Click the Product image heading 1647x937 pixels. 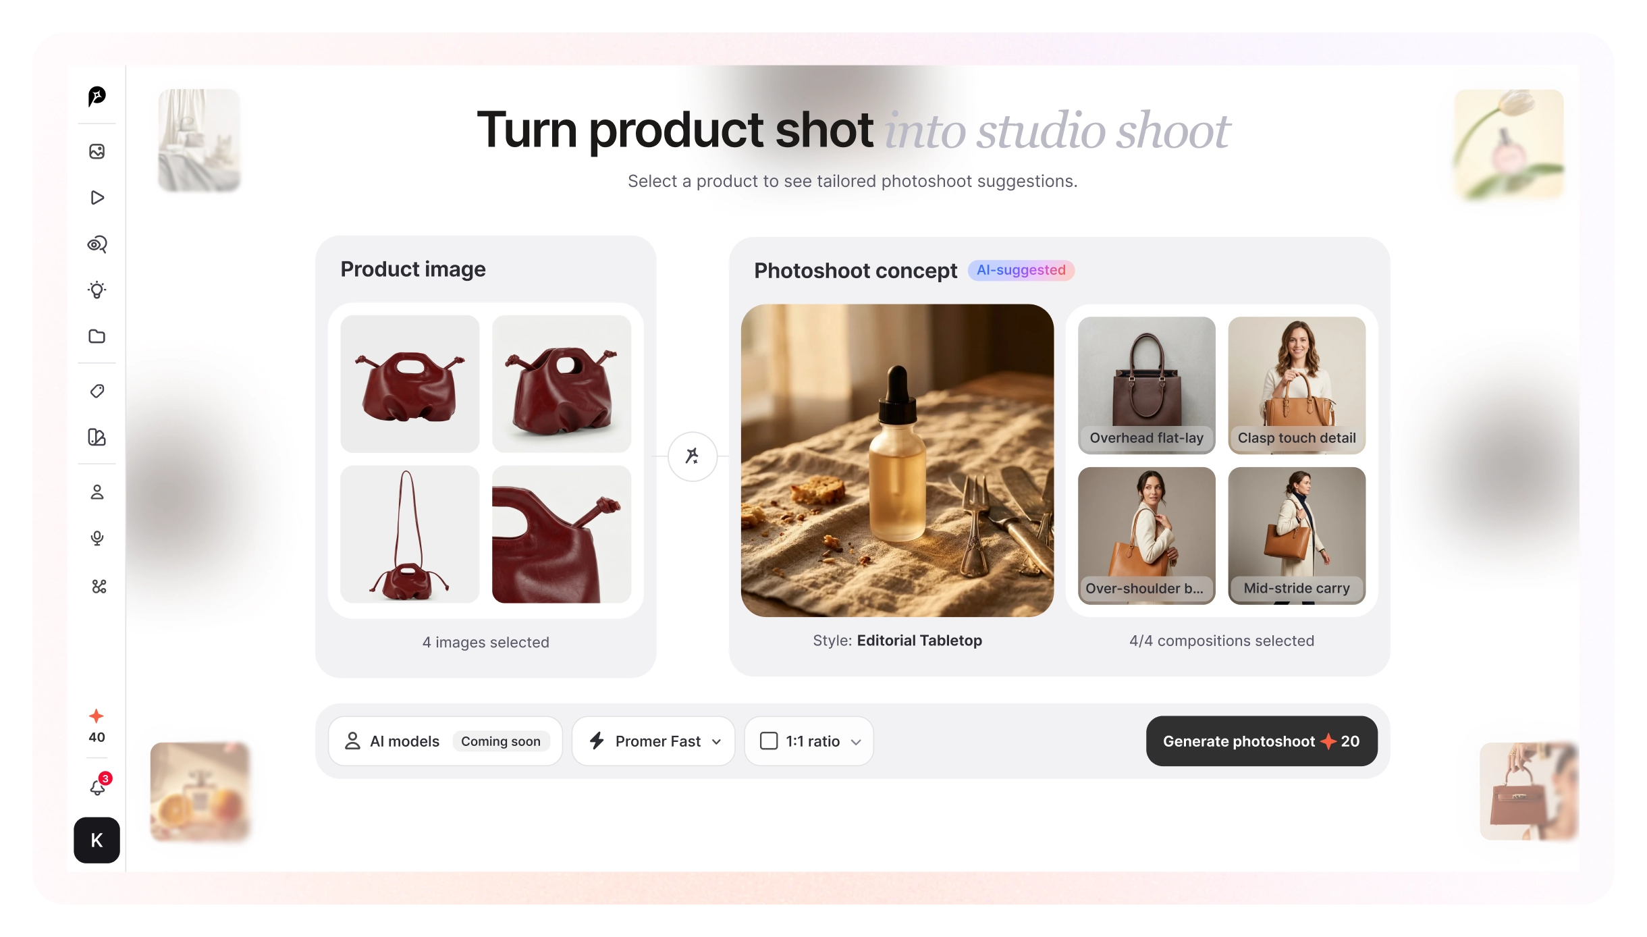[413, 269]
